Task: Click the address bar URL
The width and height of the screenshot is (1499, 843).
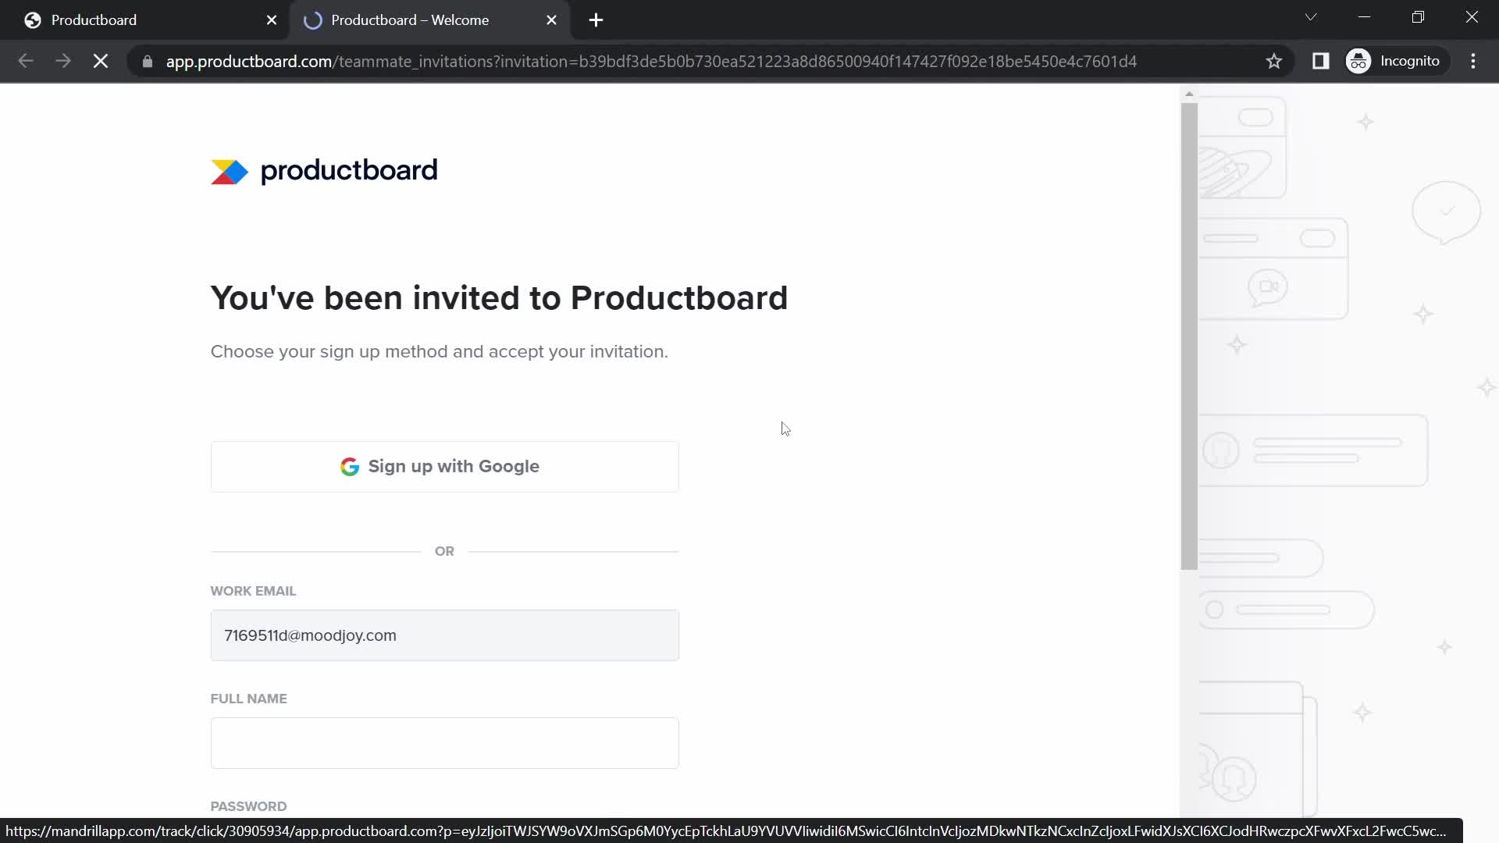Action: tap(651, 61)
